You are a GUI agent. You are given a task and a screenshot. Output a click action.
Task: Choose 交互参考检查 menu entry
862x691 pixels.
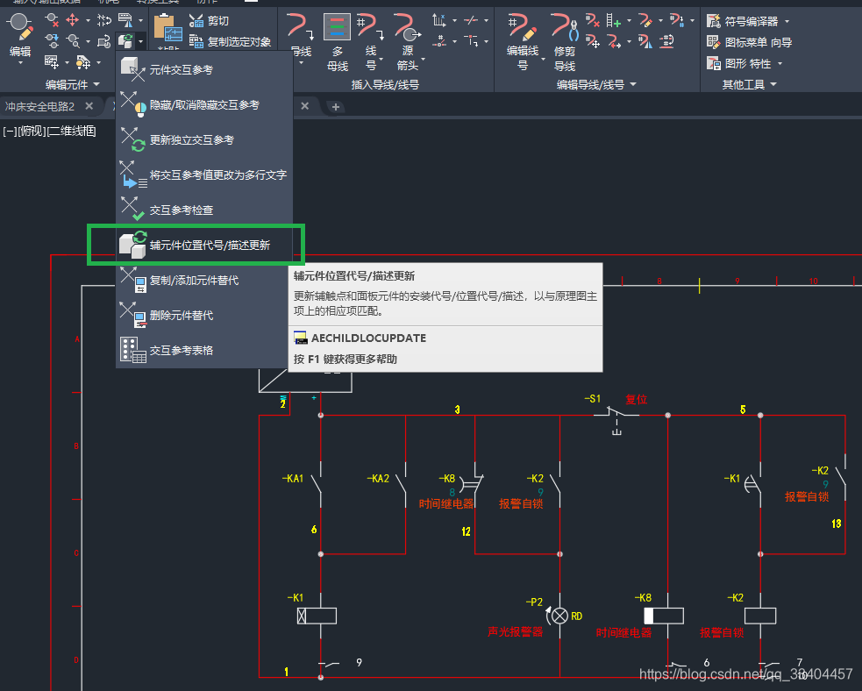[x=204, y=210]
